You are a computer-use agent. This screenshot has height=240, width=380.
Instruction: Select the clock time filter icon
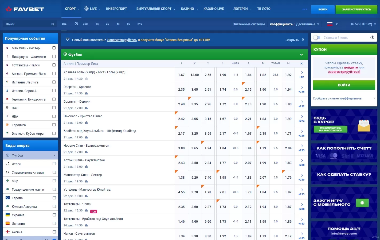coord(76,24)
